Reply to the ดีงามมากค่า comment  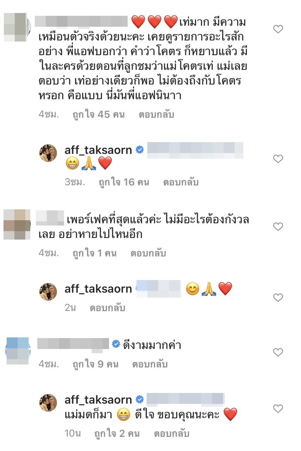[150, 364]
